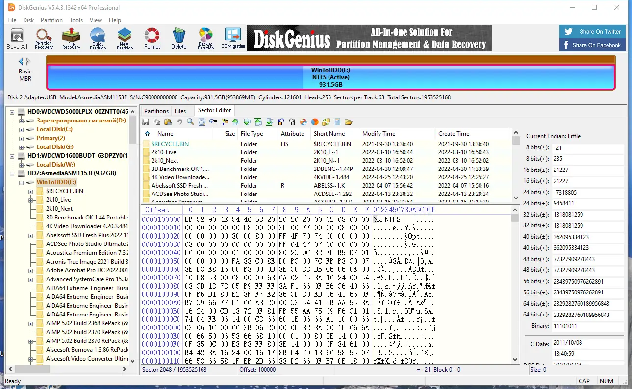Screen dimensions: 632x389
Task: Launch File Recovery
Action: pyautogui.click(x=71, y=38)
